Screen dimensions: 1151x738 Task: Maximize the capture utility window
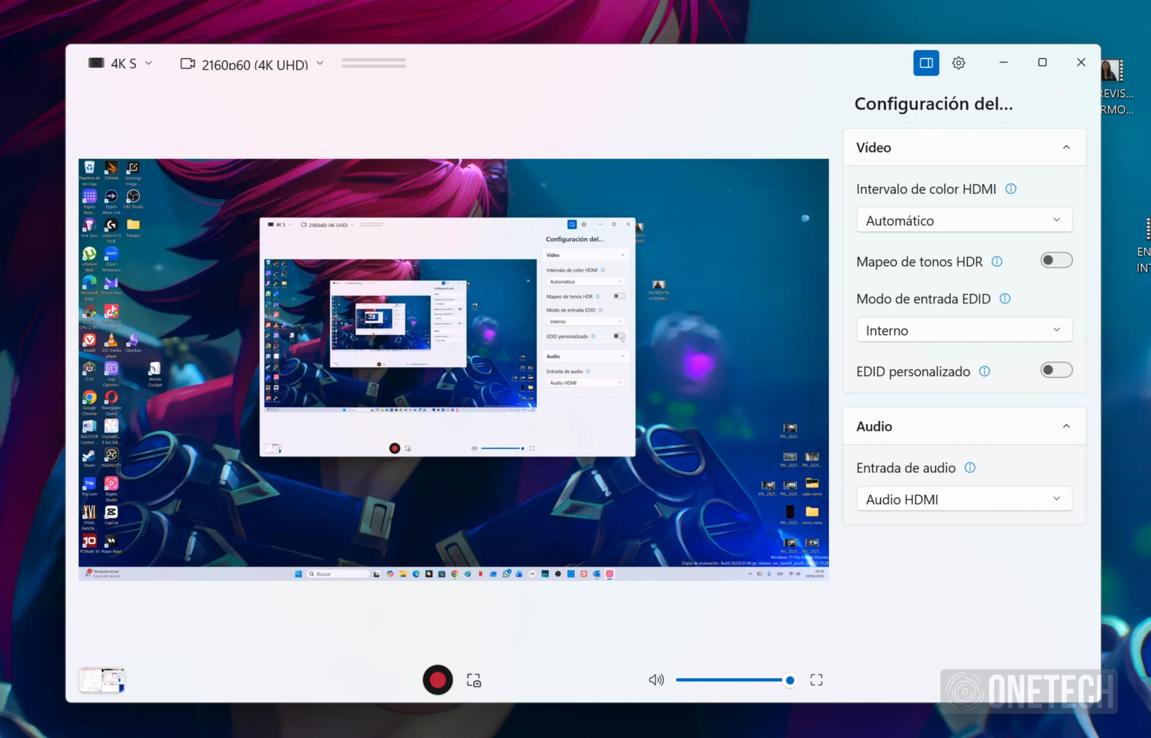tap(1042, 62)
